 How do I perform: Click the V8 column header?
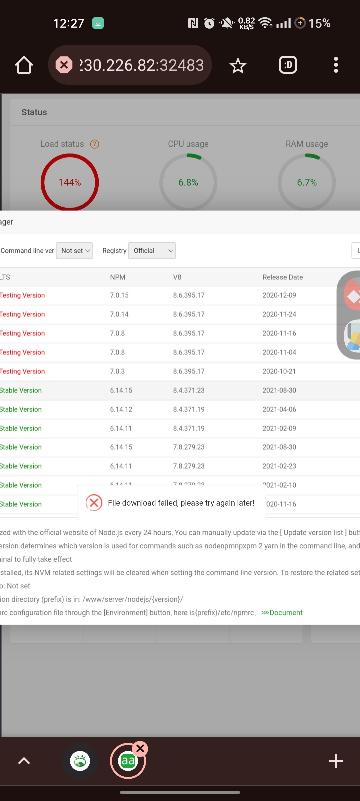[177, 277]
